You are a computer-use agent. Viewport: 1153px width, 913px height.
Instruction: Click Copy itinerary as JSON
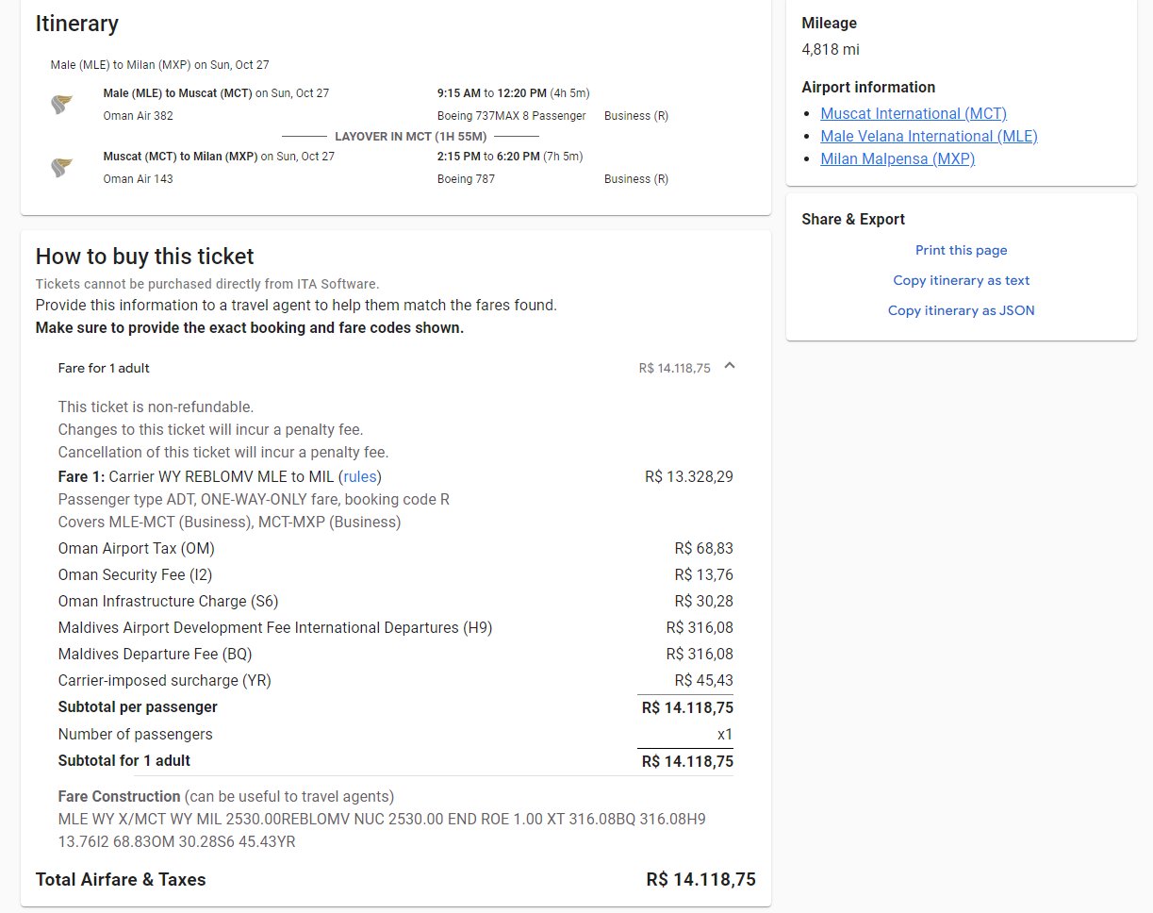962,310
